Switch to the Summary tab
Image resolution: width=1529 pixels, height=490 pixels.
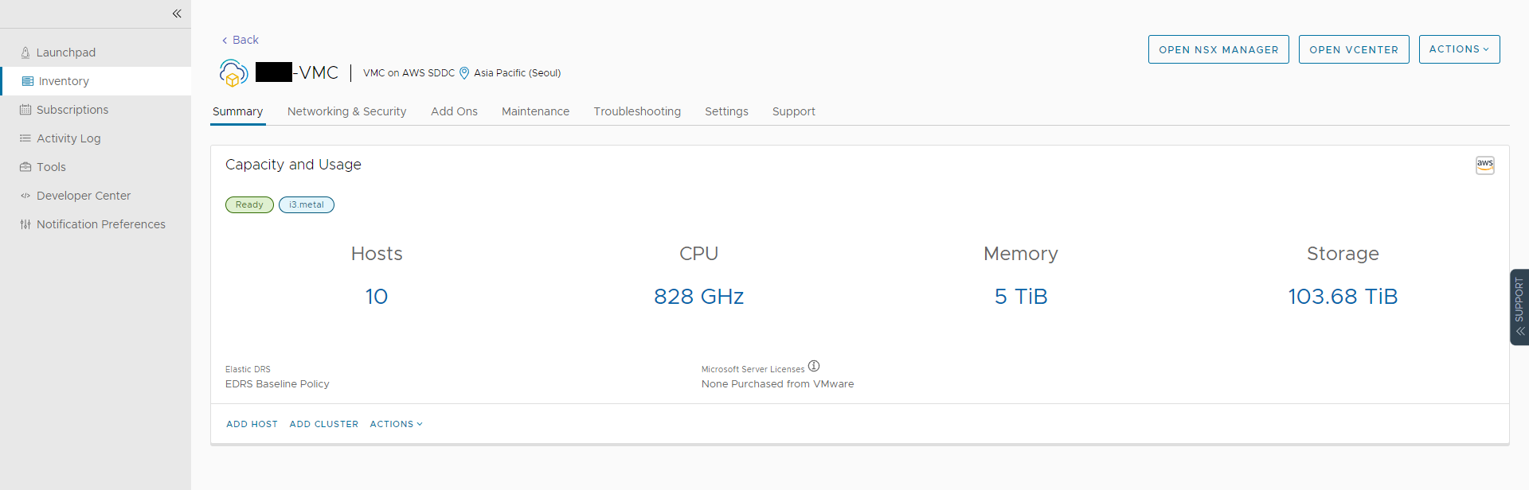(x=237, y=111)
